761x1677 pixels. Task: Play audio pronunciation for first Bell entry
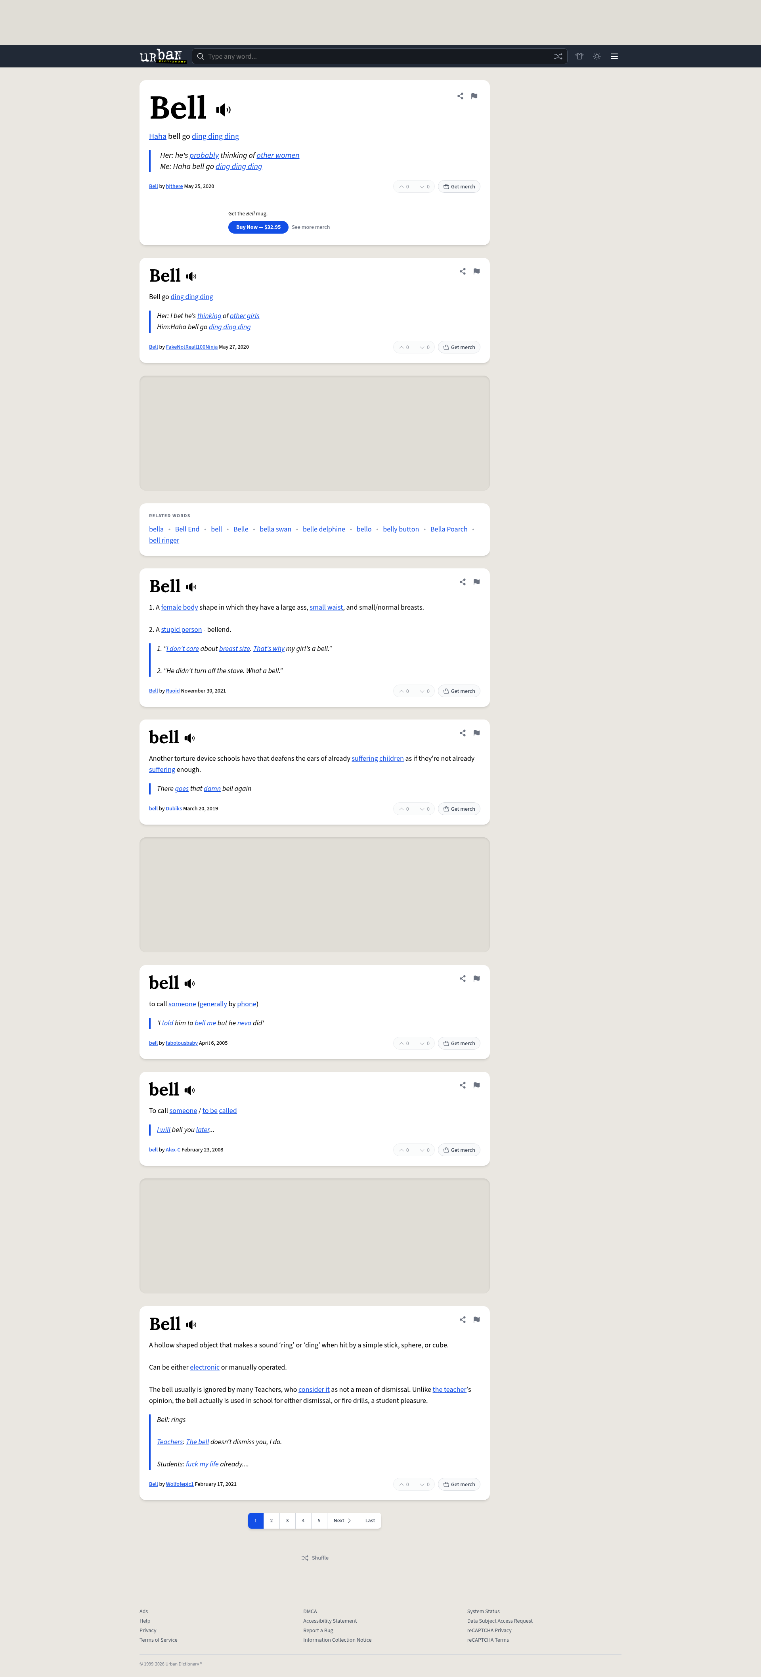click(223, 110)
